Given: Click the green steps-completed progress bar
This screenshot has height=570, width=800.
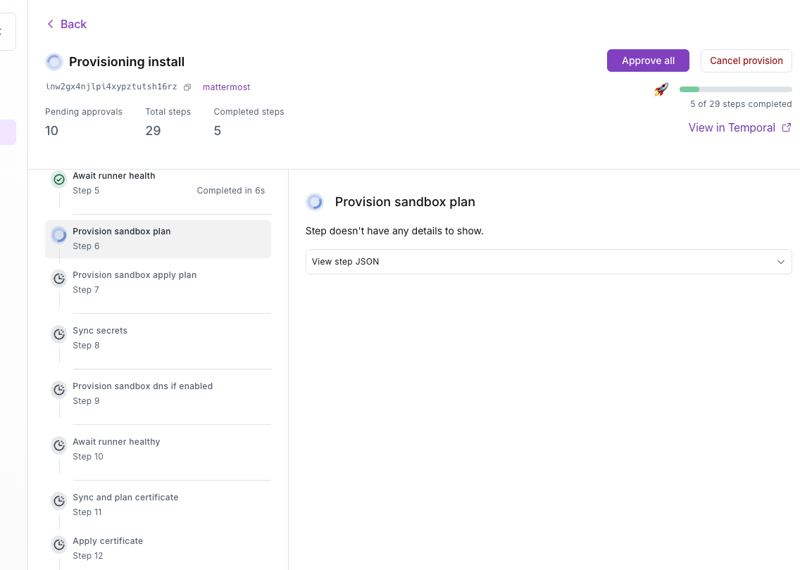Looking at the screenshot, I should 690,89.
